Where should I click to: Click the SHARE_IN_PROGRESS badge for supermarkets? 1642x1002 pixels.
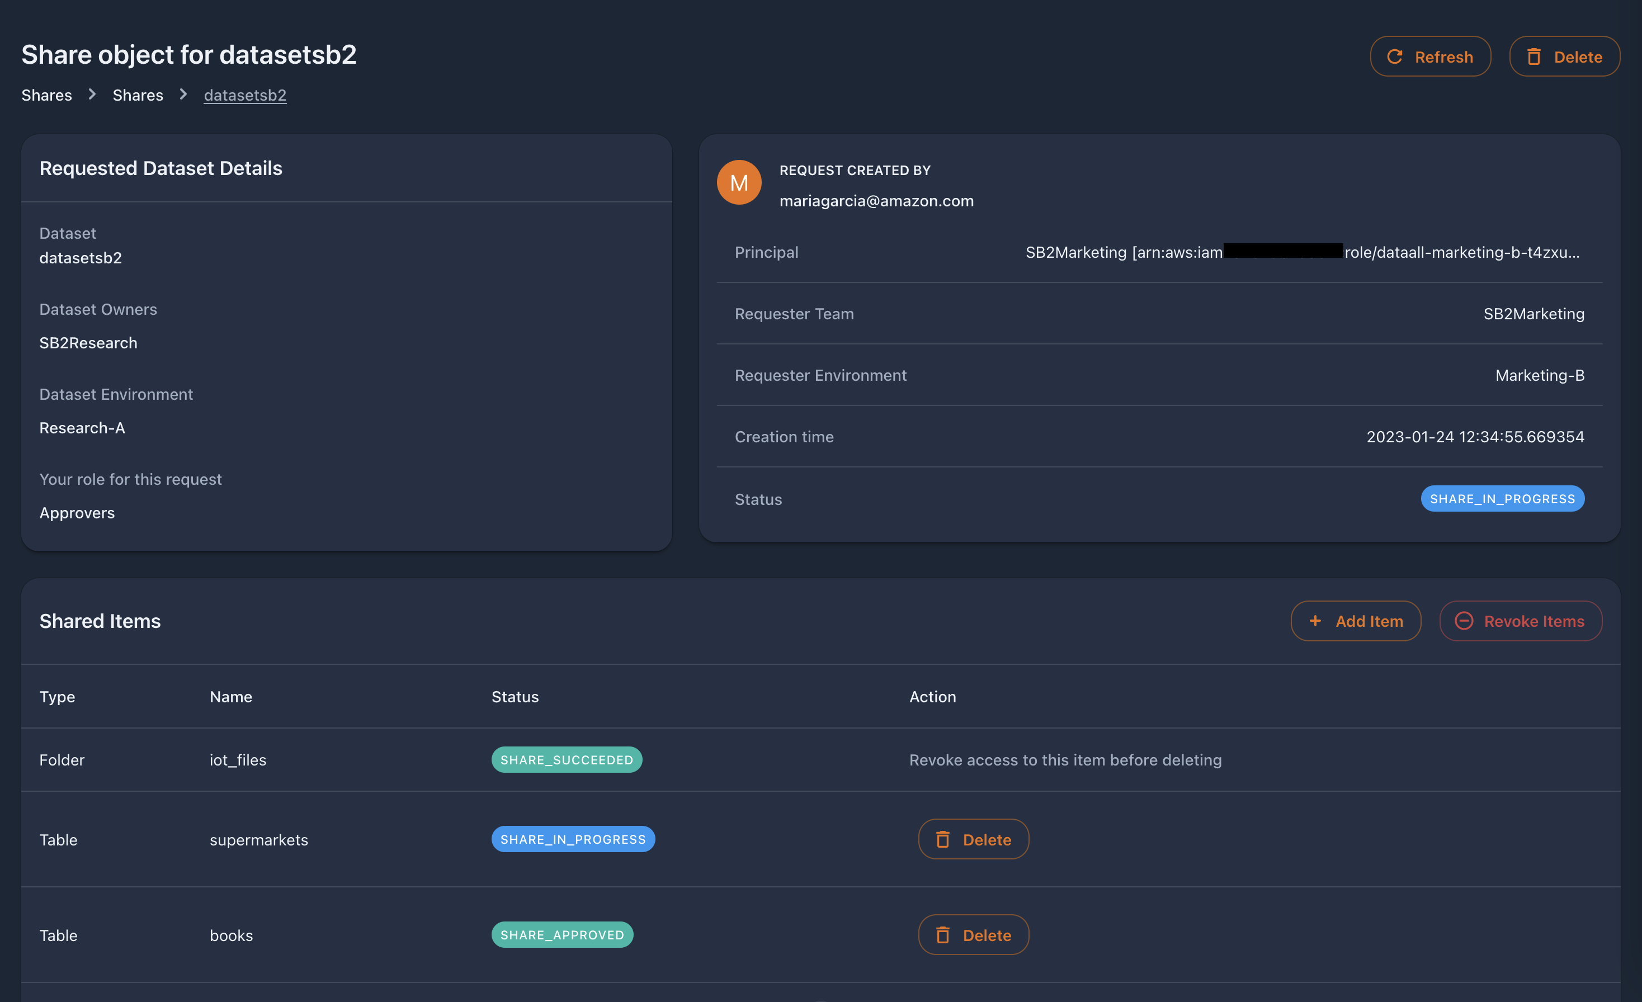(x=573, y=839)
